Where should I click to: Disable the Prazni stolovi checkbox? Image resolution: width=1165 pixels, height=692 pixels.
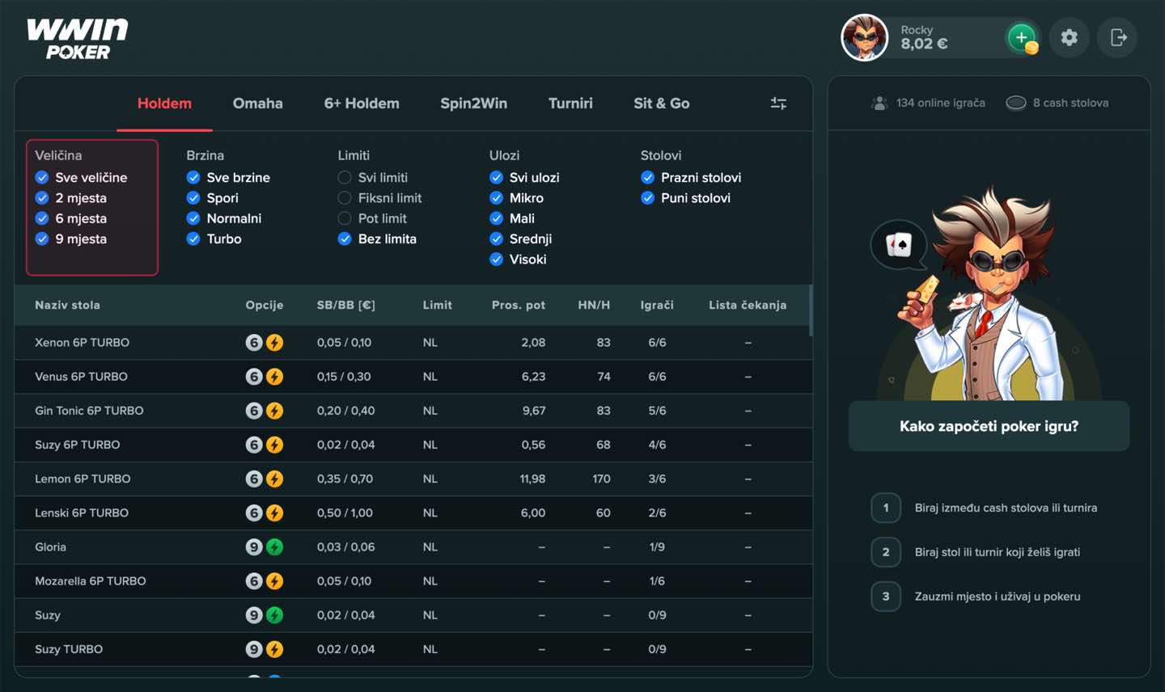648,178
